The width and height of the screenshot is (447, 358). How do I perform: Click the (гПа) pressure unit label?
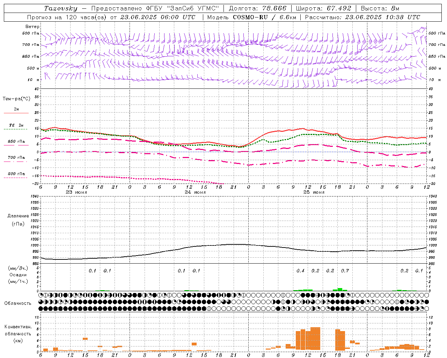click(x=18, y=224)
